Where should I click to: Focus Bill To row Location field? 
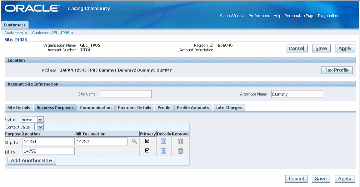(49, 151)
